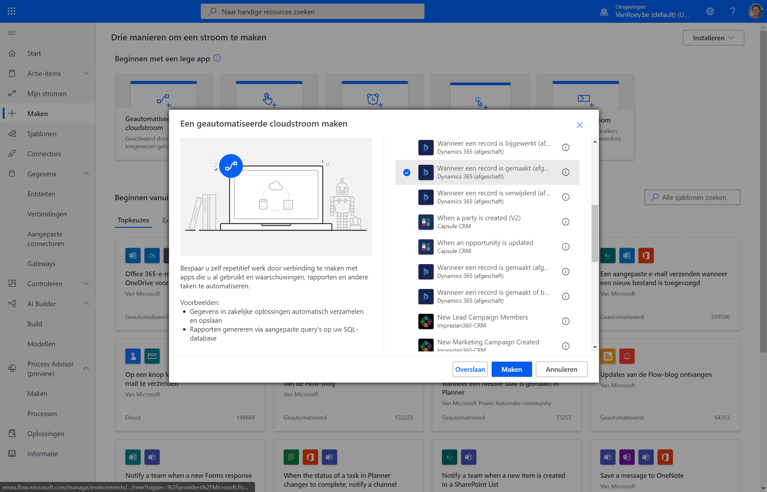The width and height of the screenshot is (767, 492).
Task: Open the help question mark icon
Action: click(x=733, y=12)
